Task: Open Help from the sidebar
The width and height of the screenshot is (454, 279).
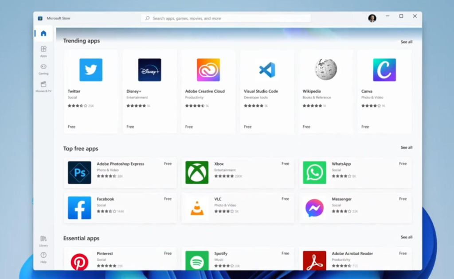Action: click(43, 257)
